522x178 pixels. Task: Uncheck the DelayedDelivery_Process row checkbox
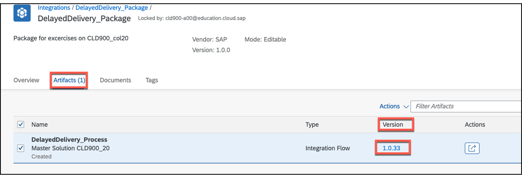coord(21,148)
